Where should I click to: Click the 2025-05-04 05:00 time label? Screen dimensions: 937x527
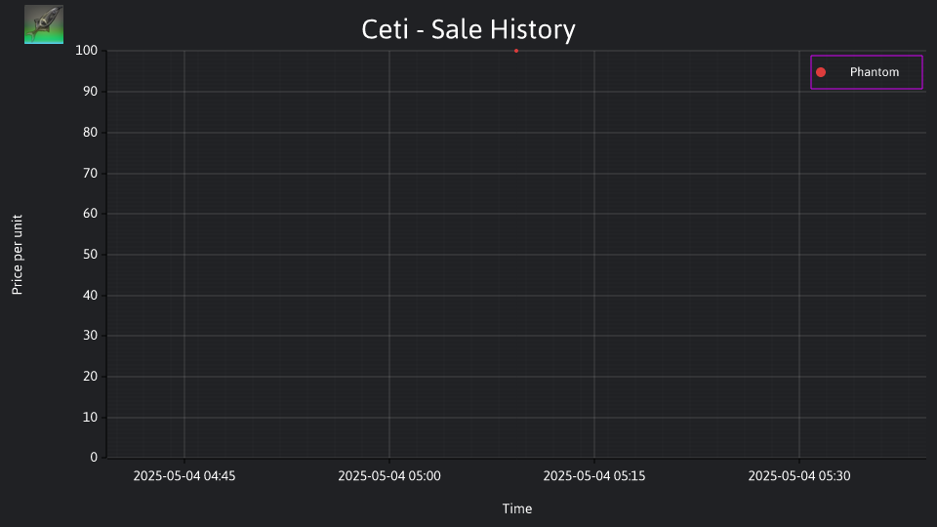click(x=389, y=475)
